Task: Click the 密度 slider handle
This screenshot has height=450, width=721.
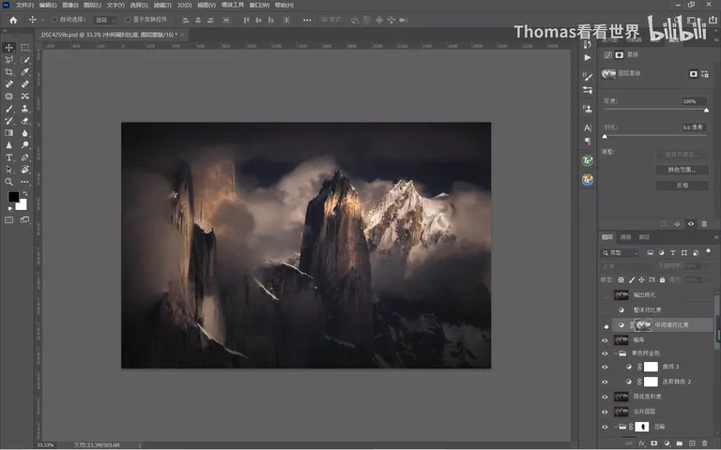Action: click(706, 110)
